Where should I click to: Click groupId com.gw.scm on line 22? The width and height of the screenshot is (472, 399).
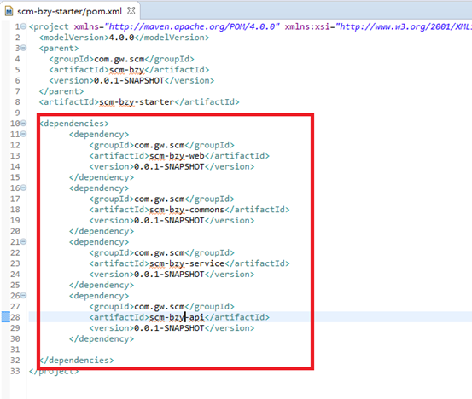click(160, 253)
